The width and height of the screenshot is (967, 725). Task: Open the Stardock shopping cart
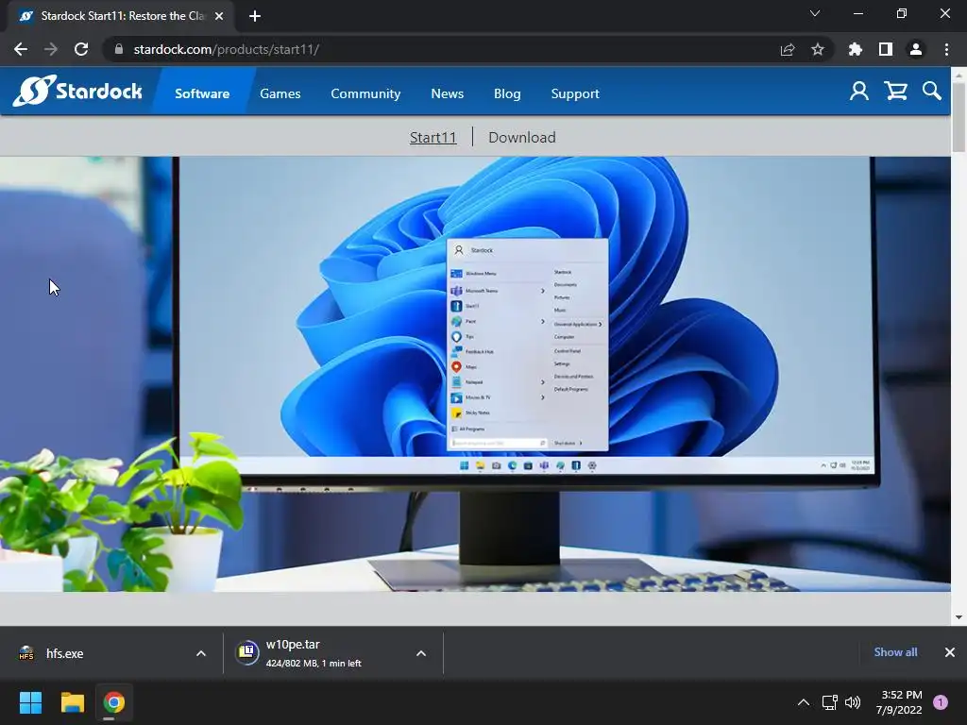pyautogui.click(x=895, y=92)
